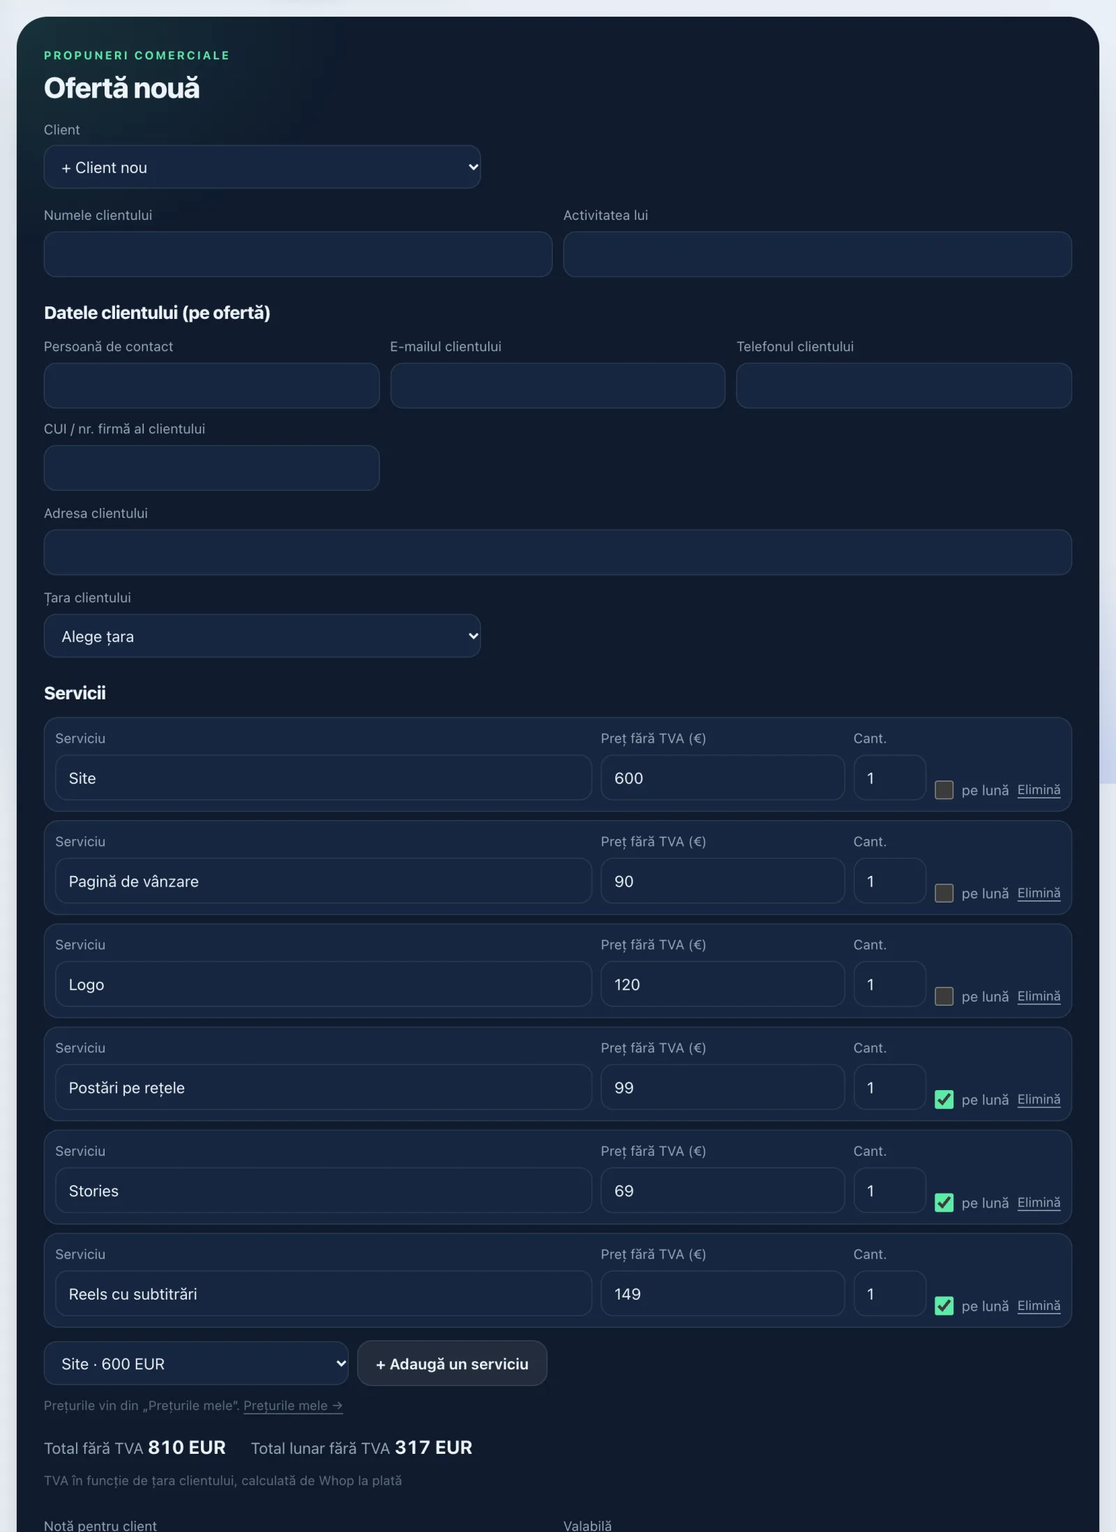Click Elimină for Reels cu subtitrări
1116x1532 pixels.
(1039, 1307)
